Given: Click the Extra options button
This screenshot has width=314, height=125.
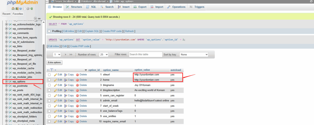Looking at the screenshot, I should [x=54, y=62].
